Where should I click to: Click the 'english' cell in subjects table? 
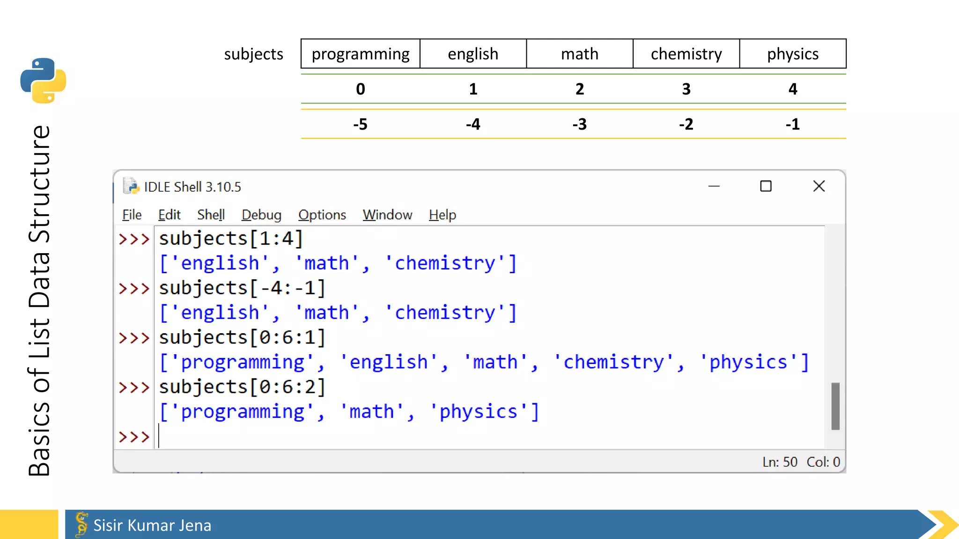473,54
